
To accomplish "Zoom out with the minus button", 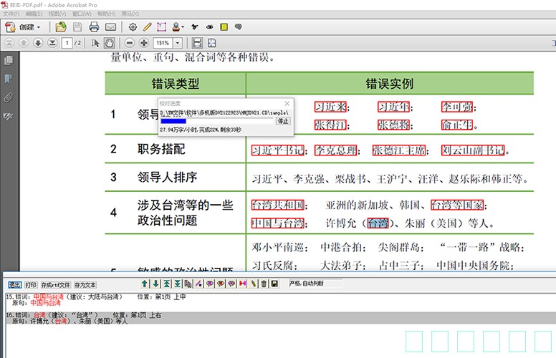I will pos(130,43).
